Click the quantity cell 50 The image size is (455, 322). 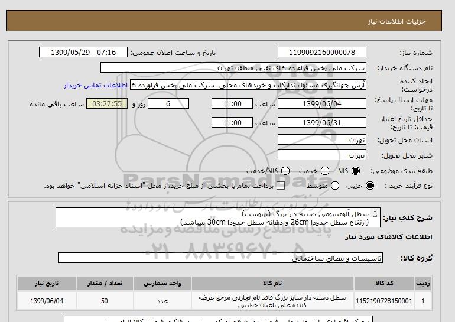click(x=105, y=301)
